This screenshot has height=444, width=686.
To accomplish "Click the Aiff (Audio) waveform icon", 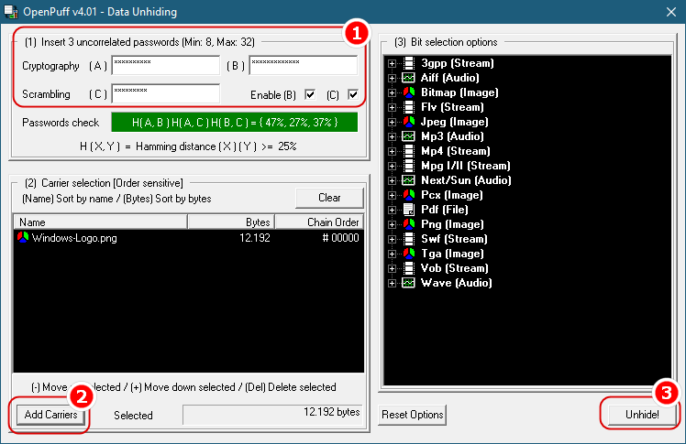I will coord(409,78).
